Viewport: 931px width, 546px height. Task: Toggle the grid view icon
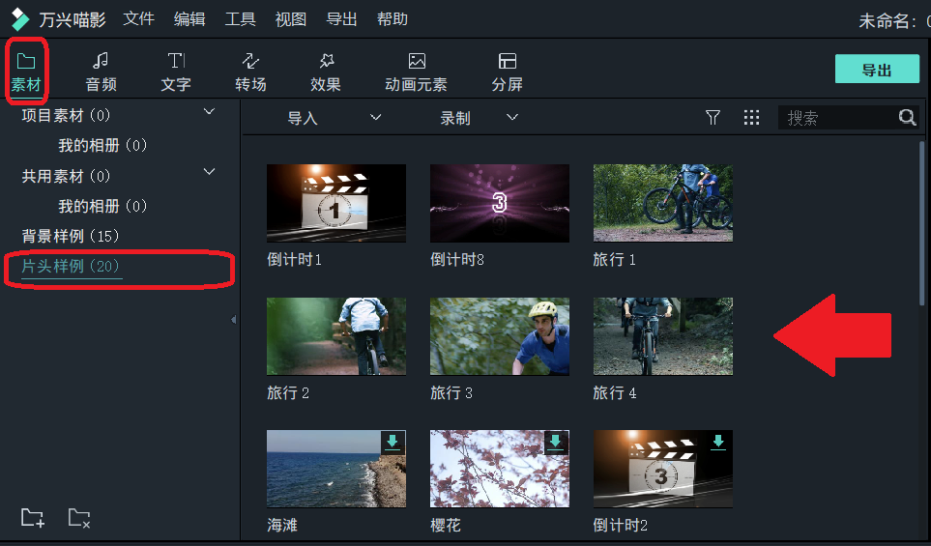pyautogui.click(x=752, y=118)
